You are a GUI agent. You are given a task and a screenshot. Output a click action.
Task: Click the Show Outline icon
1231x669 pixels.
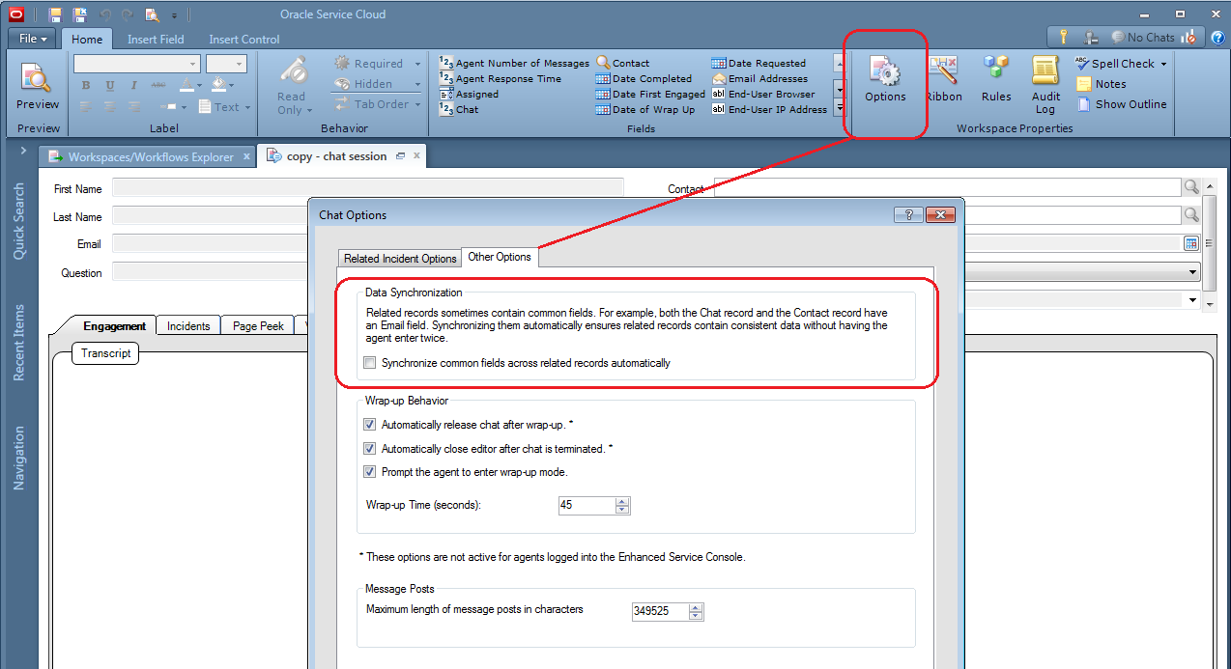pyautogui.click(x=1083, y=104)
